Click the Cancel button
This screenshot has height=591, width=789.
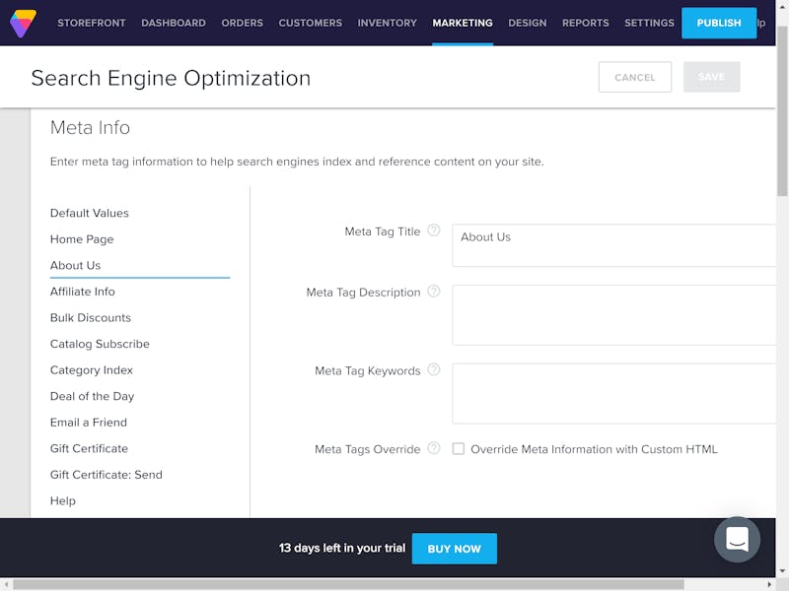634,78
